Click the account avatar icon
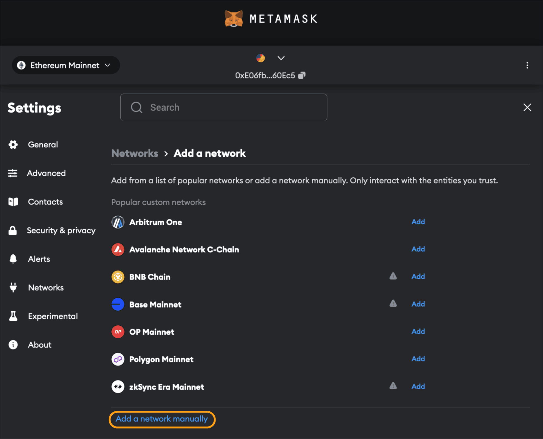The height and width of the screenshot is (439, 543). 260,58
